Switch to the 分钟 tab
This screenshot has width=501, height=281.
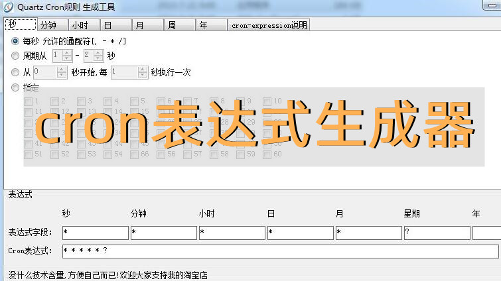pyautogui.click(x=52, y=25)
